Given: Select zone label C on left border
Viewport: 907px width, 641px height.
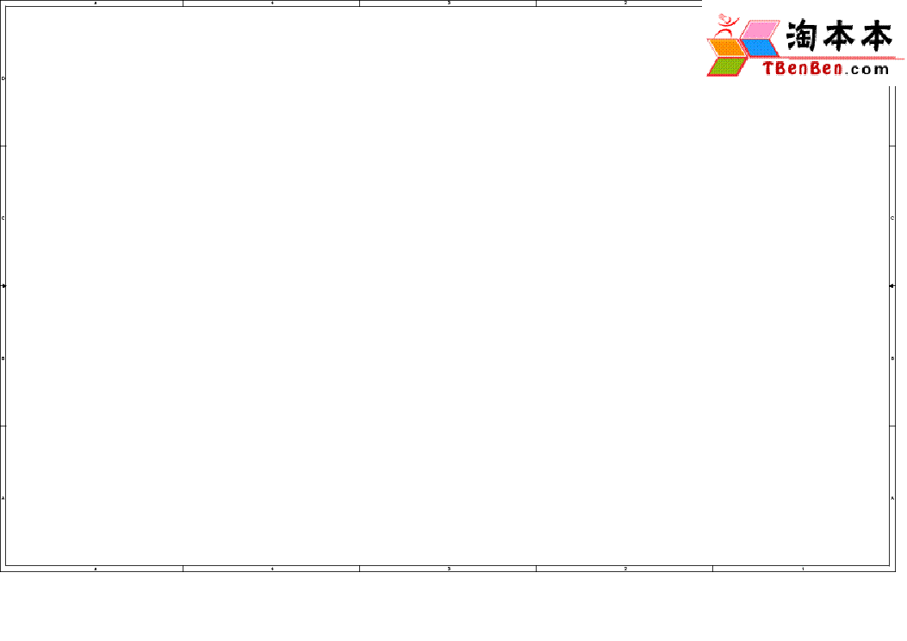Looking at the screenshot, I should tap(3, 218).
